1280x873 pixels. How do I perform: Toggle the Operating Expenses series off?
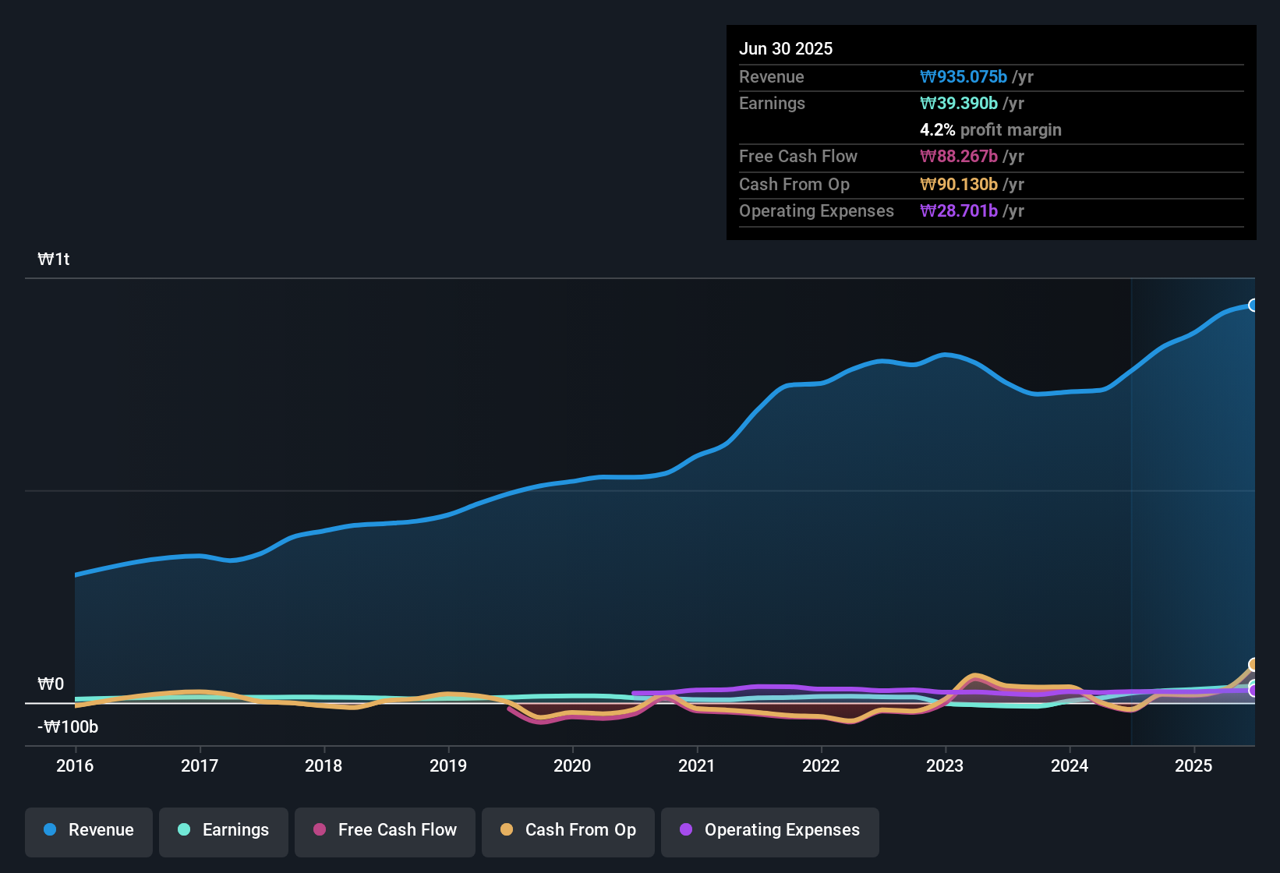pyautogui.click(x=769, y=830)
